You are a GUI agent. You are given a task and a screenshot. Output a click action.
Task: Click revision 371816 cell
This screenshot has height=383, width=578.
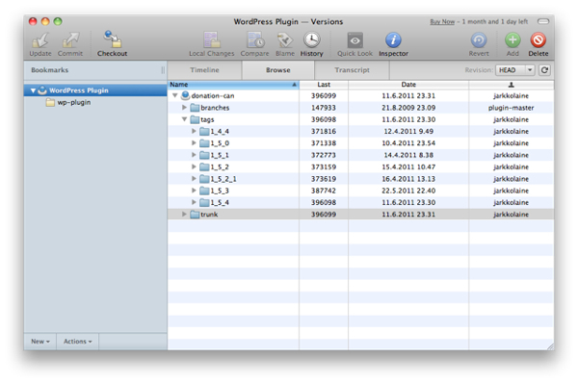pyautogui.click(x=324, y=131)
